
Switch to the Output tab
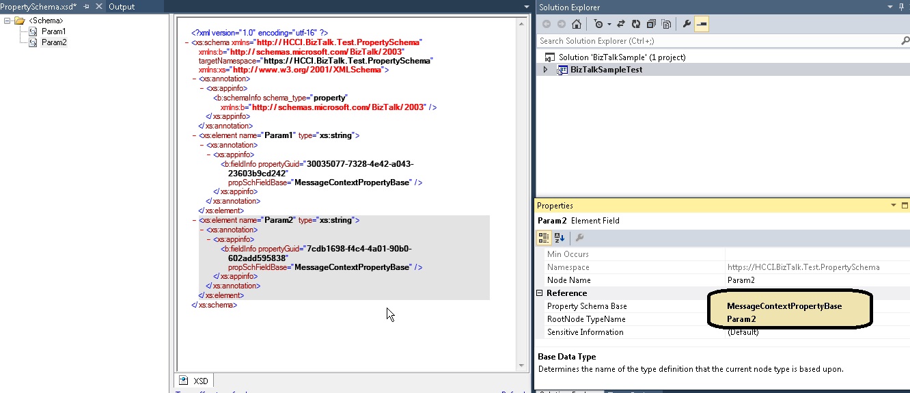(122, 6)
